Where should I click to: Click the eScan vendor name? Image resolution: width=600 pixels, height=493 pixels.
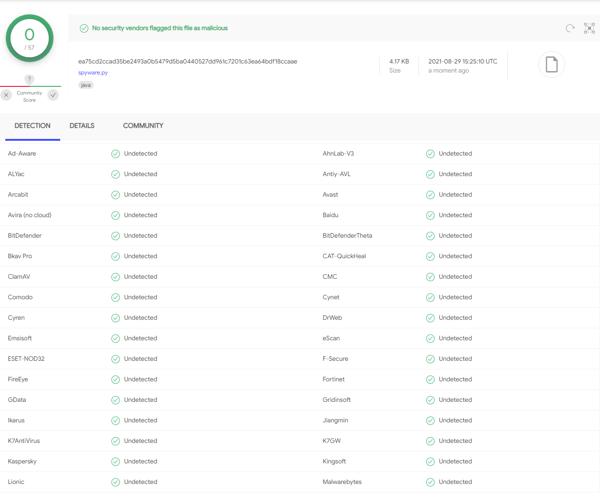tap(332, 338)
